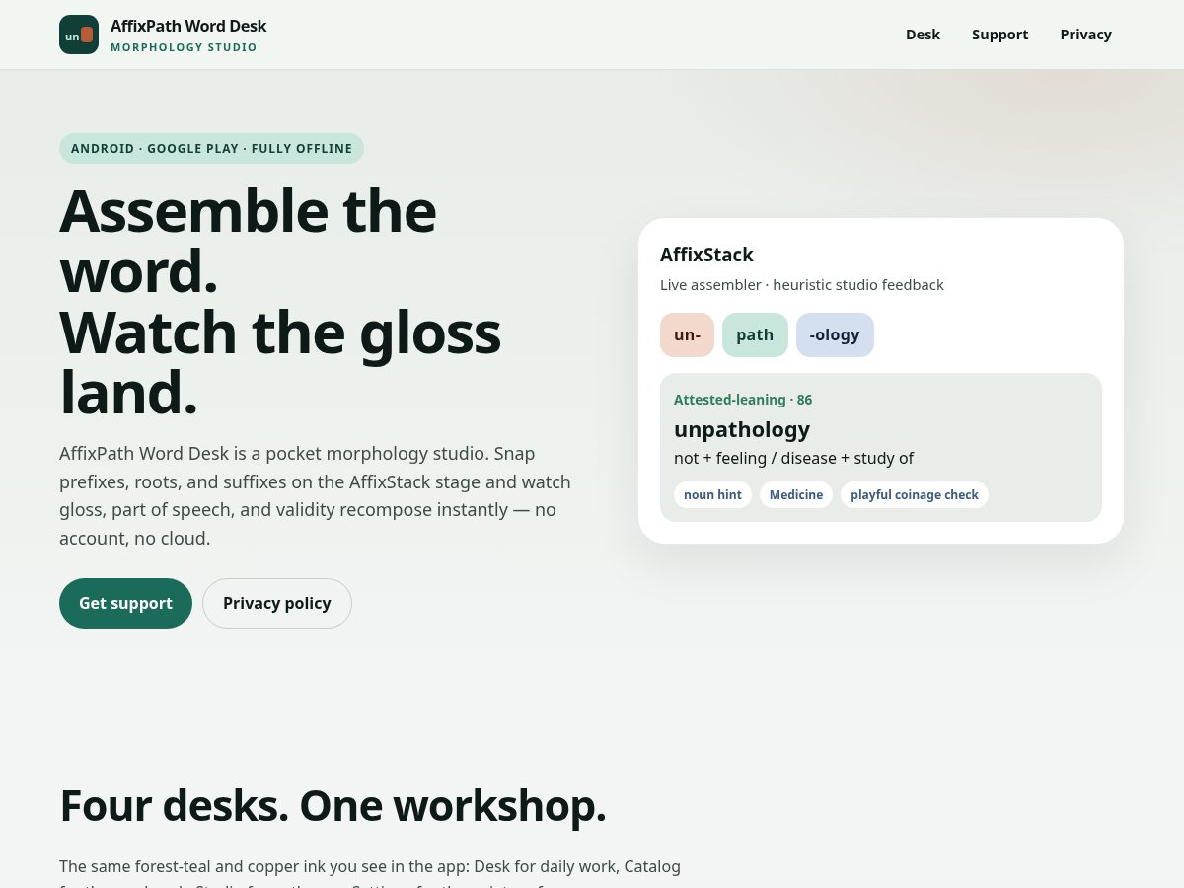1184x888 pixels.
Task: Click the Get support button
Action: tap(125, 603)
